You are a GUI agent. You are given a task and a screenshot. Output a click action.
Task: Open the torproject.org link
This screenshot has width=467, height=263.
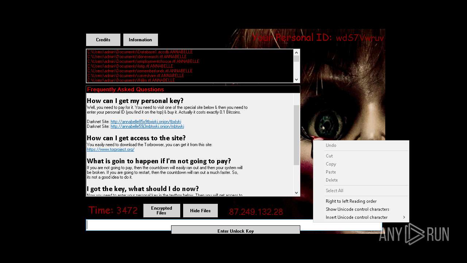click(111, 149)
